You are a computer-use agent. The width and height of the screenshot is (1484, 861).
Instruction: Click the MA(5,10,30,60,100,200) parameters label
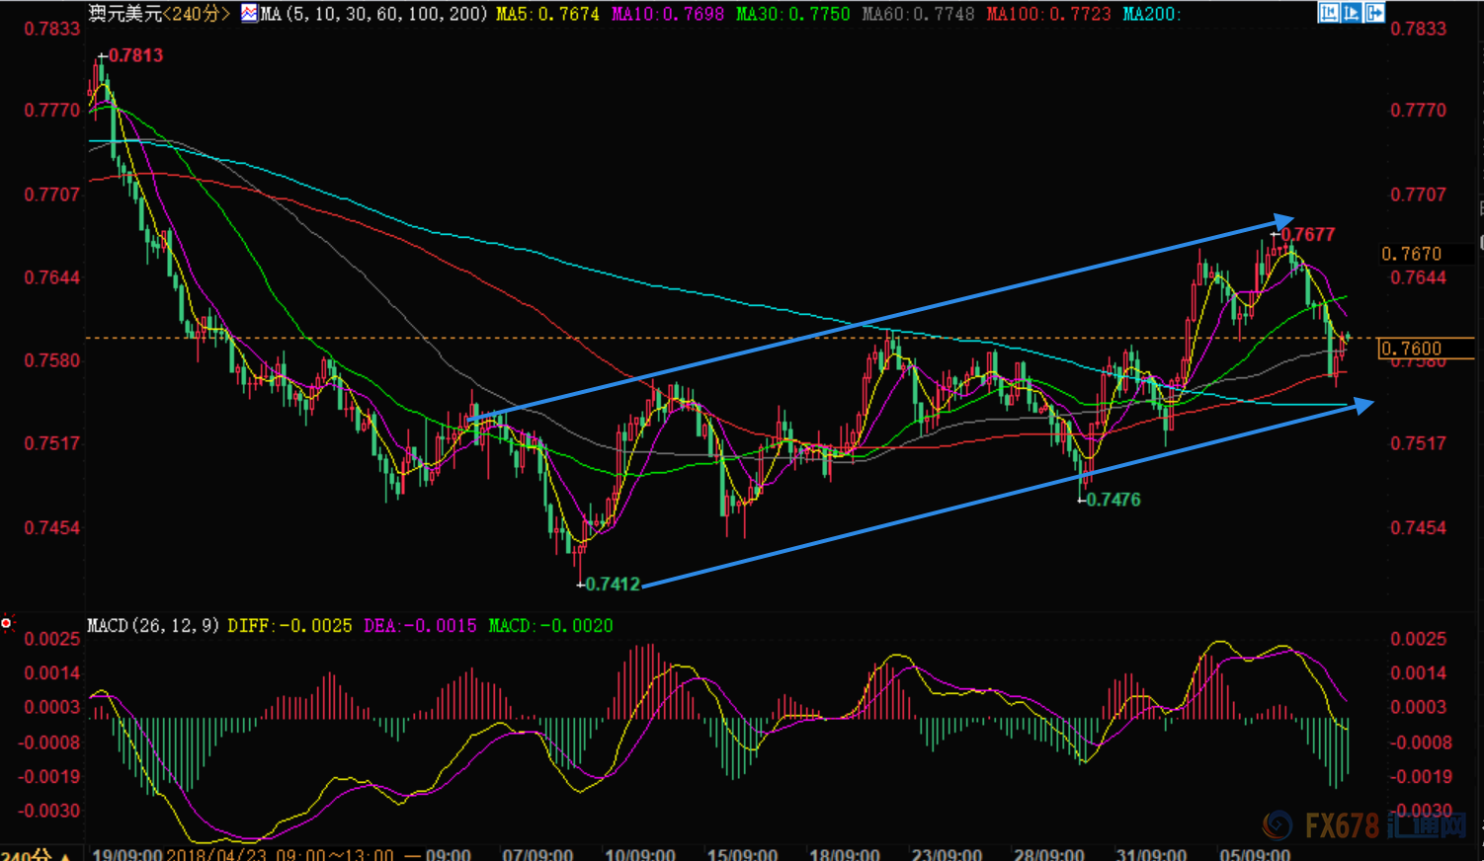click(374, 14)
